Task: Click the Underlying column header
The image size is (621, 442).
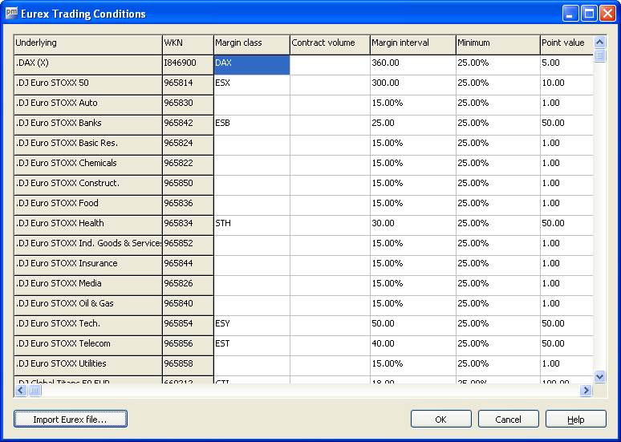Action: pos(88,43)
